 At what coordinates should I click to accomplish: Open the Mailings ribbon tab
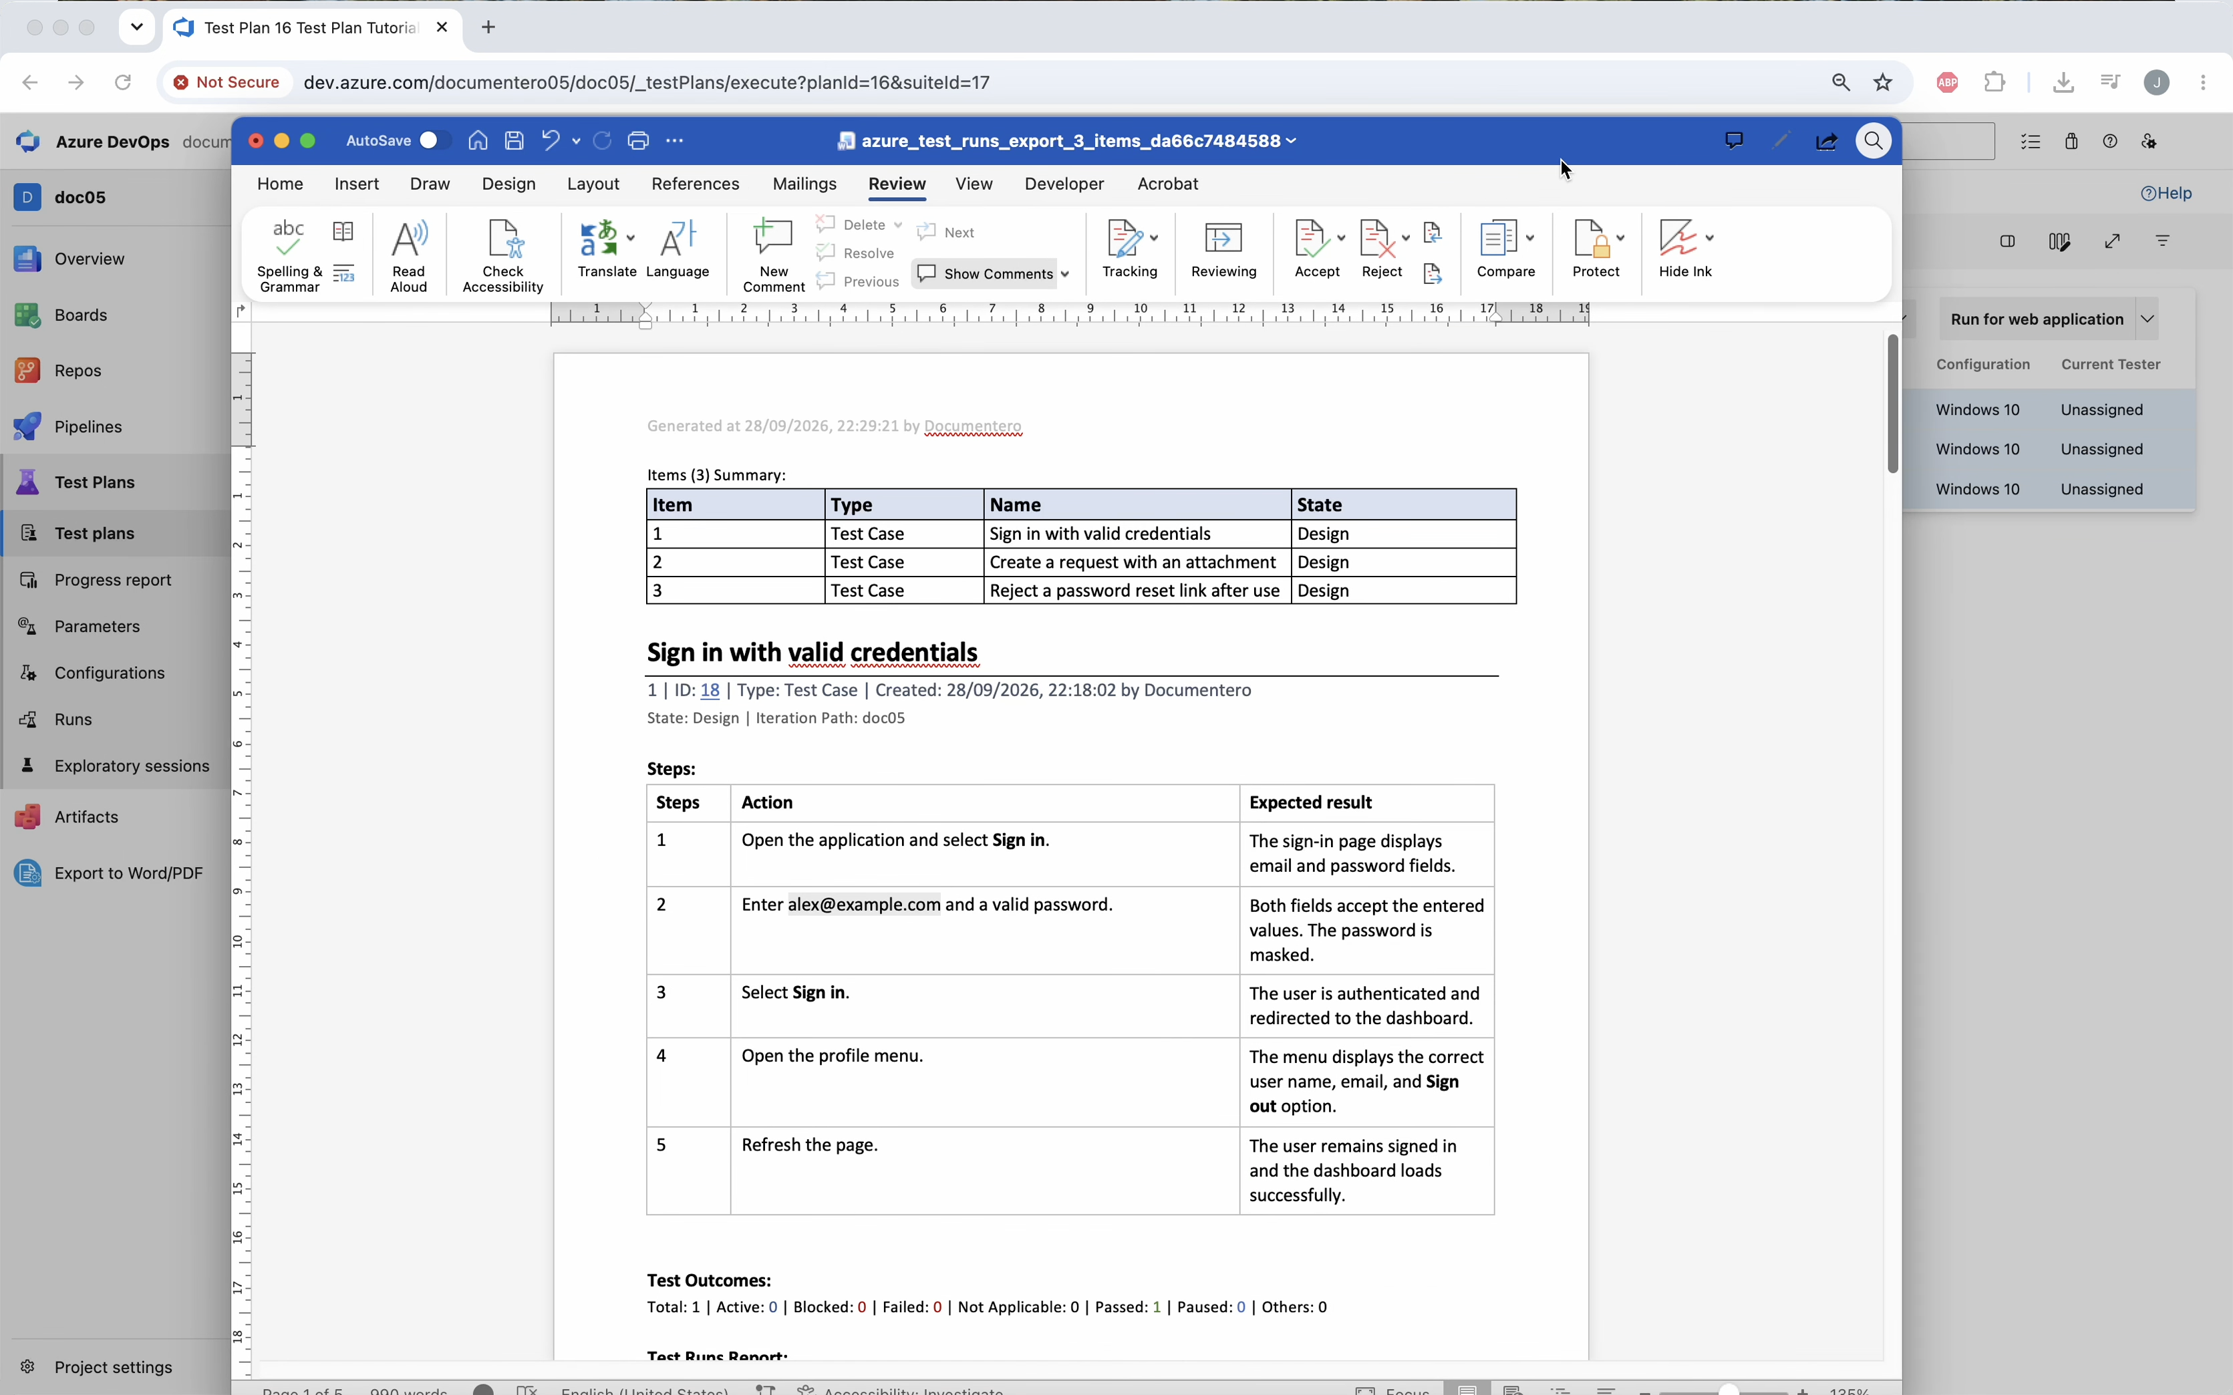(804, 184)
